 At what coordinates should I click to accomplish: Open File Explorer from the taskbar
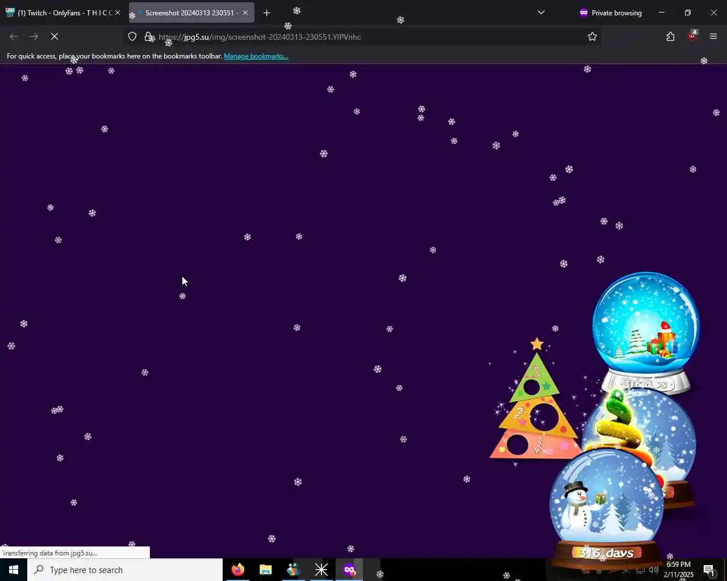[266, 570]
